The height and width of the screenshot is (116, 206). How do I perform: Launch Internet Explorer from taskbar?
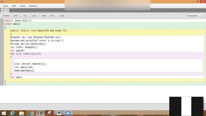[13, 113]
